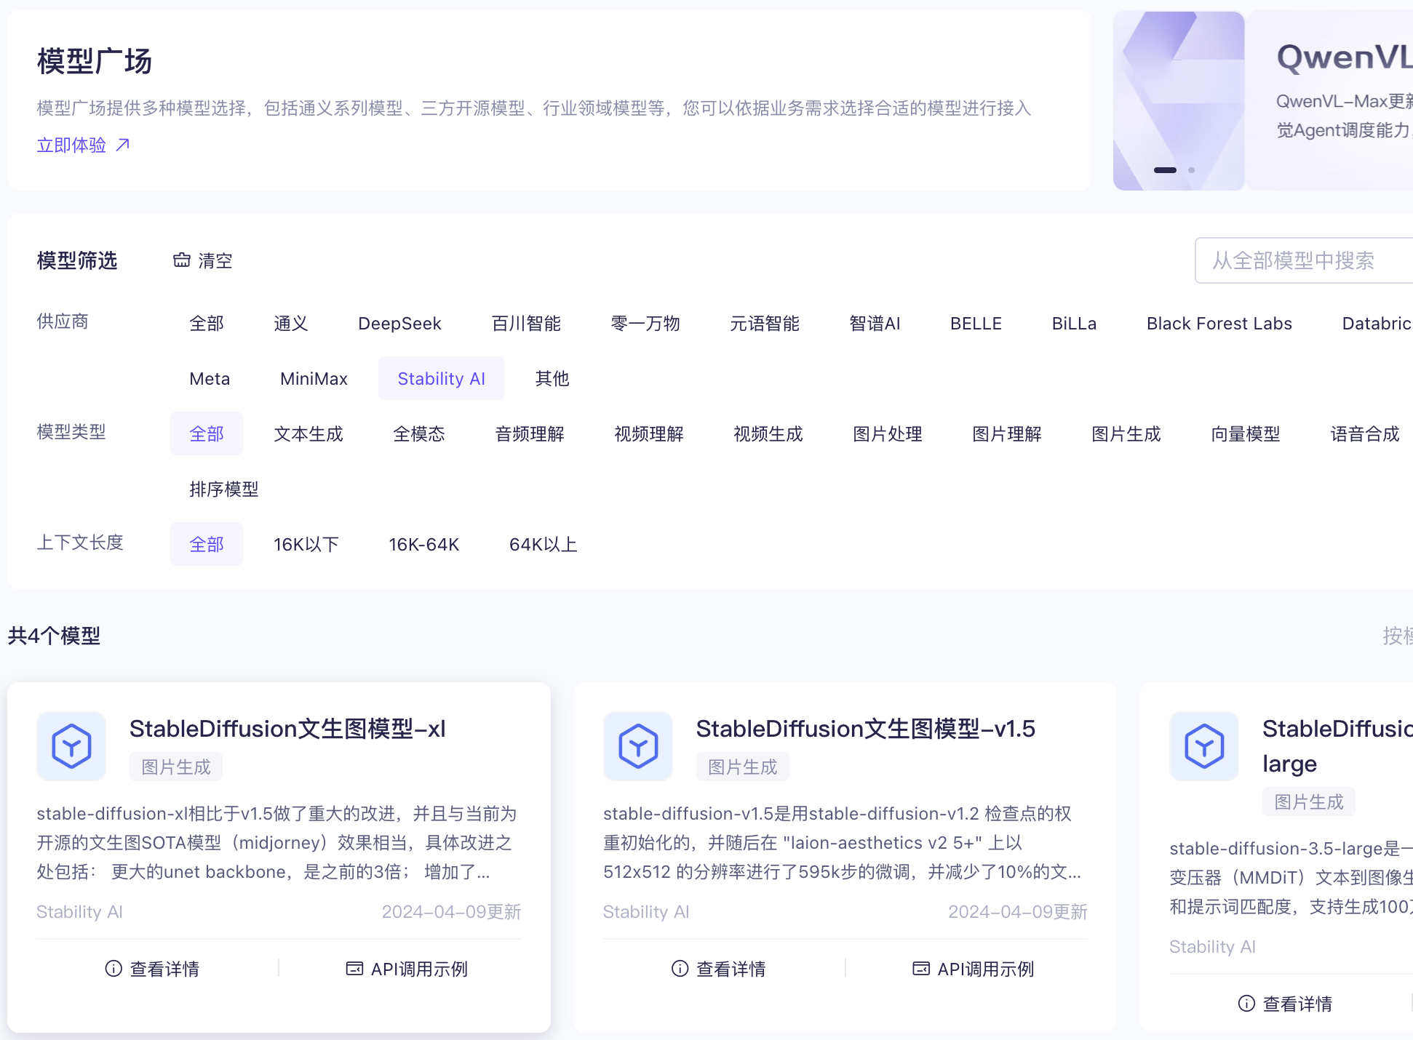Focus the 从全部模型中搜索 search field

(x=1304, y=260)
